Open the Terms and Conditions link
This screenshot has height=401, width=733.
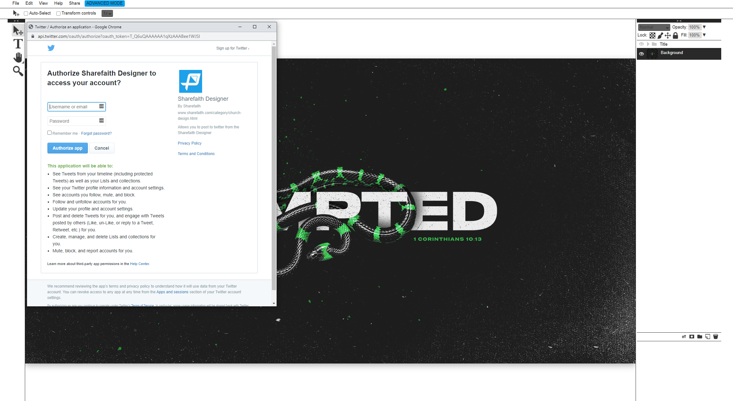196,154
